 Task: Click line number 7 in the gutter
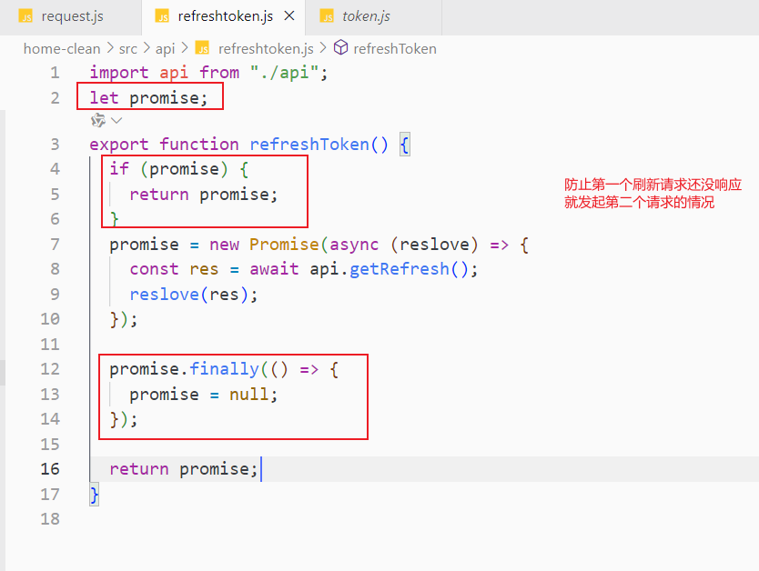pyautogui.click(x=55, y=245)
